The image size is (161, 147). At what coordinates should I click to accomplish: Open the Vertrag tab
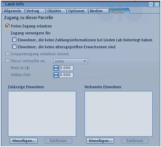click(35, 11)
